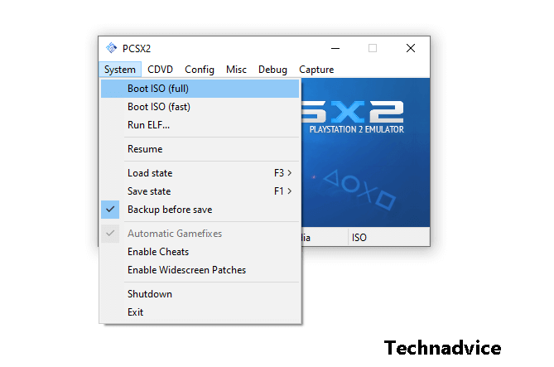Open the Config menu
This screenshot has height=367, width=554.
[200, 70]
